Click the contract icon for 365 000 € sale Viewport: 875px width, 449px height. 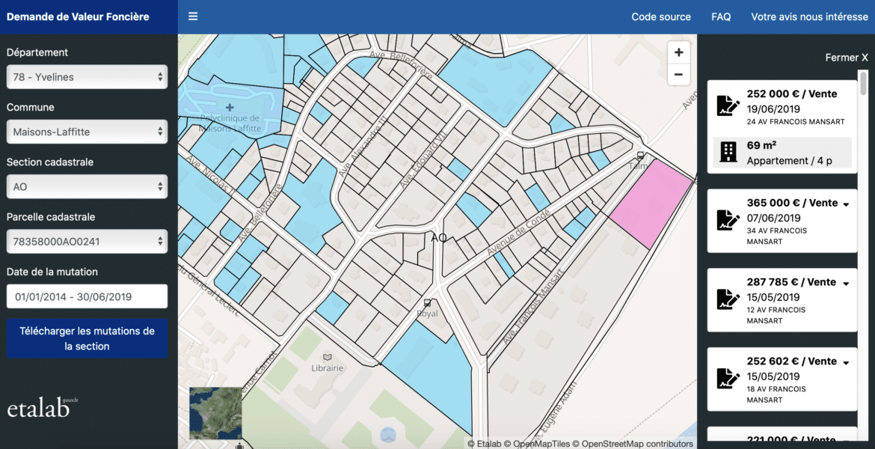click(x=725, y=219)
